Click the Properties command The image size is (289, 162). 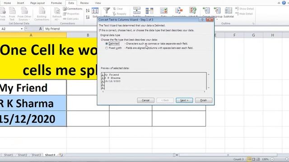pyautogui.click(x=71, y=14)
